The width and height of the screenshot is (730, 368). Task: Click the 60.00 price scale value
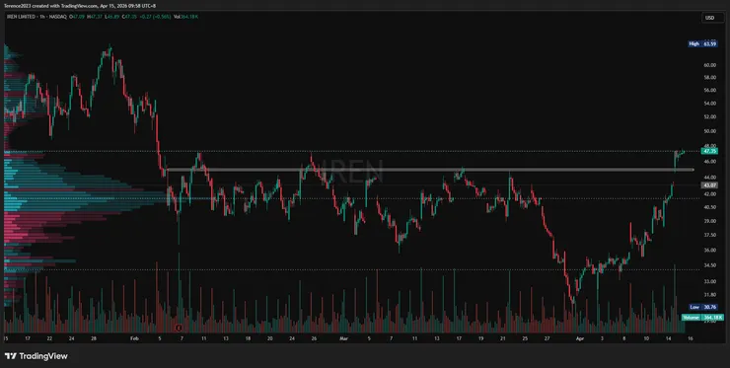click(x=709, y=65)
